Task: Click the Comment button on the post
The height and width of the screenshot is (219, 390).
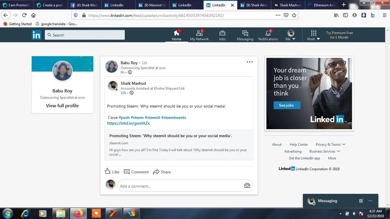Action: click(136, 172)
